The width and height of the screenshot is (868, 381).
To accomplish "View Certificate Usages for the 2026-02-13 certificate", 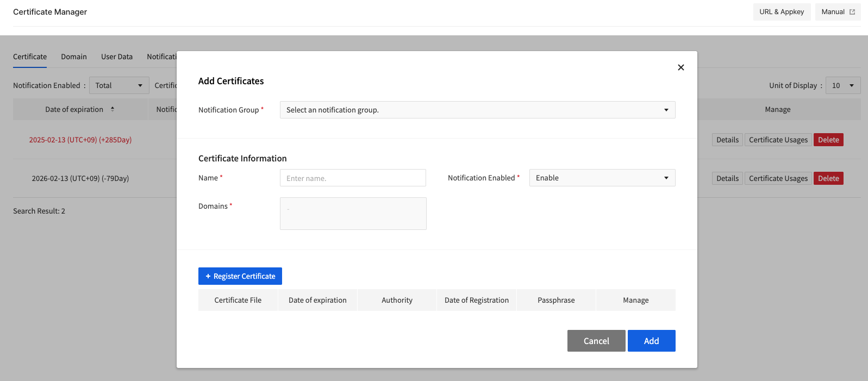I will click(778, 178).
